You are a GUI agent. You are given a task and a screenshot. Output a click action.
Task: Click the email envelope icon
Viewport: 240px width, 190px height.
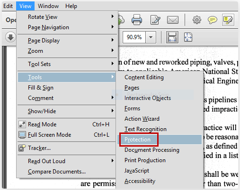173,20
